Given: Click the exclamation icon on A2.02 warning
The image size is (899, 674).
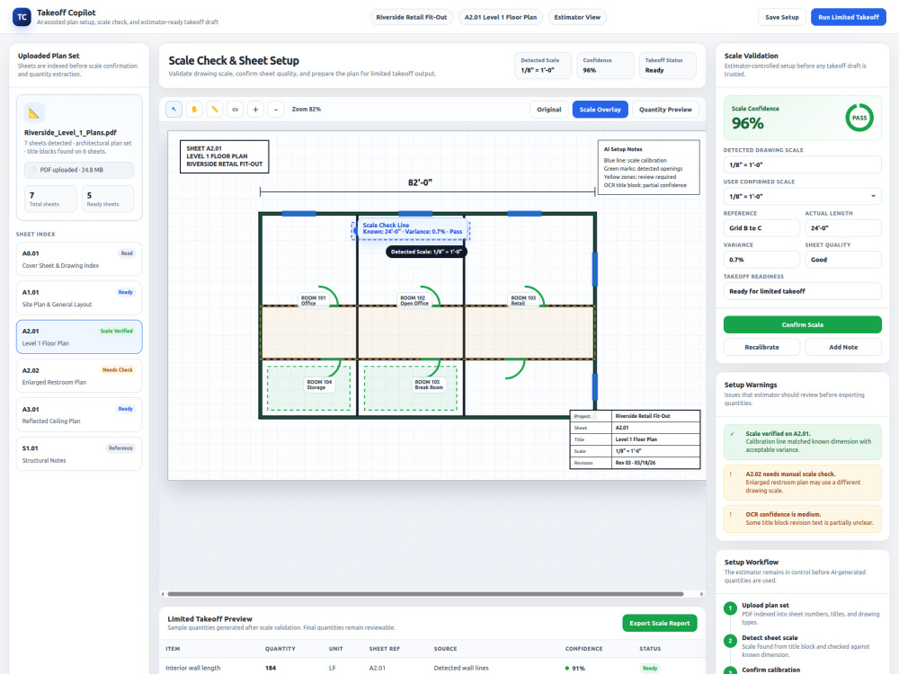Looking at the screenshot, I should [730, 474].
